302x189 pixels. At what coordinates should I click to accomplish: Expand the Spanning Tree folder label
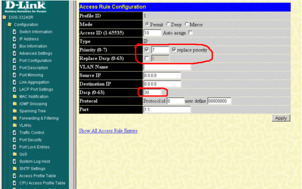point(32,111)
